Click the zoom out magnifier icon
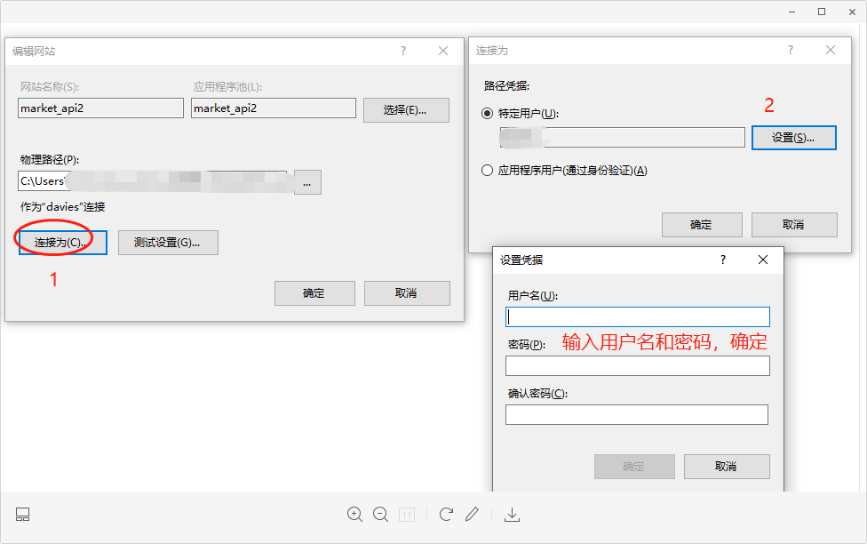 point(380,514)
